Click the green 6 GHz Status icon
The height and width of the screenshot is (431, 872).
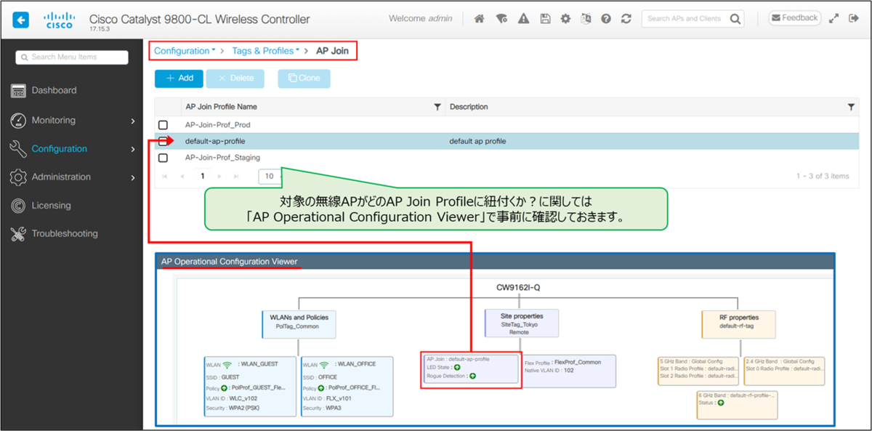pos(720,403)
